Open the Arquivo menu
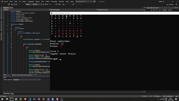 (x=6, y=1)
